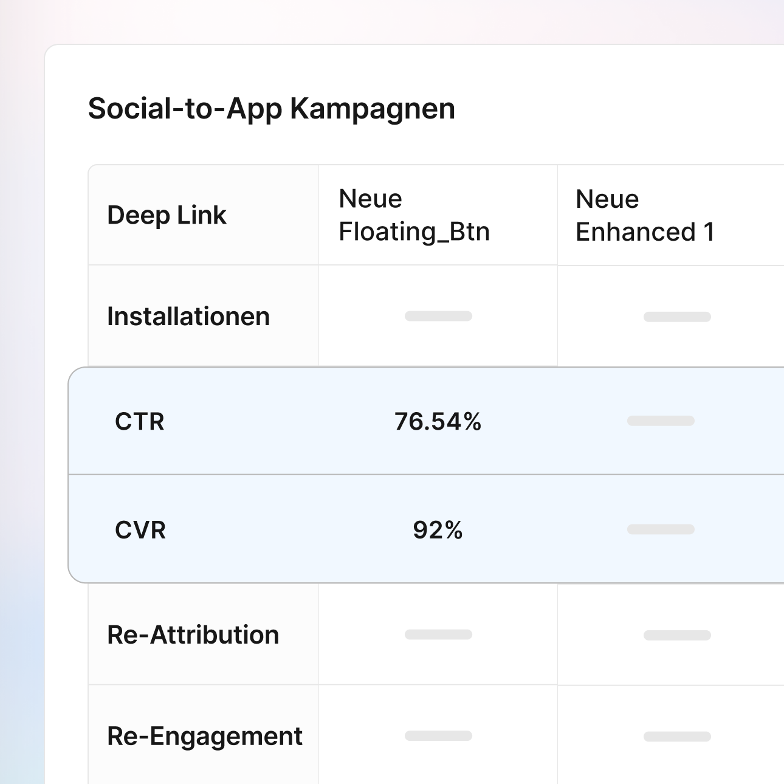The image size is (784, 784).
Task: Click the divider between CTR and CVR rows
Action: click(x=425, y=475)
